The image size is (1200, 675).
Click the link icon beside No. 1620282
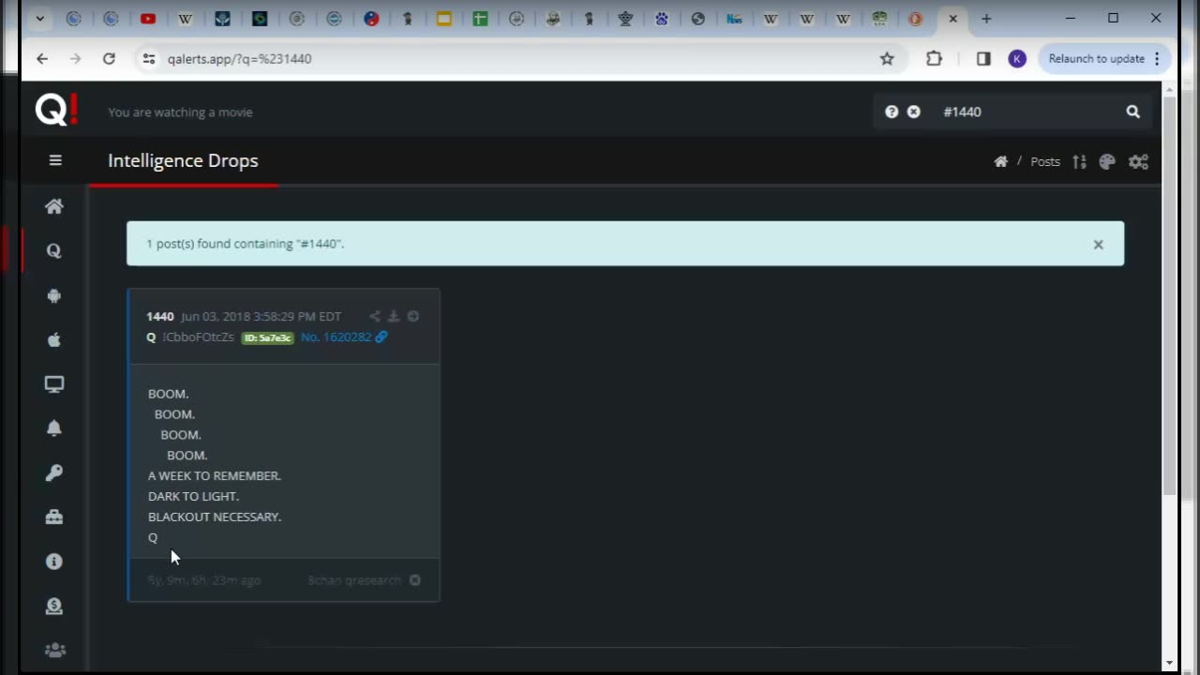pyautogui.click(x=382, y=337)
